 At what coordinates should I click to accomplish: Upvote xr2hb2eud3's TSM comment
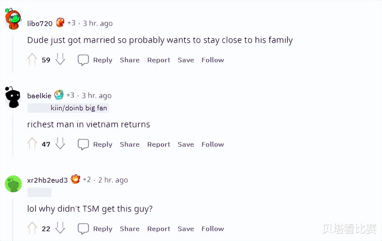(x=32, y=228)
